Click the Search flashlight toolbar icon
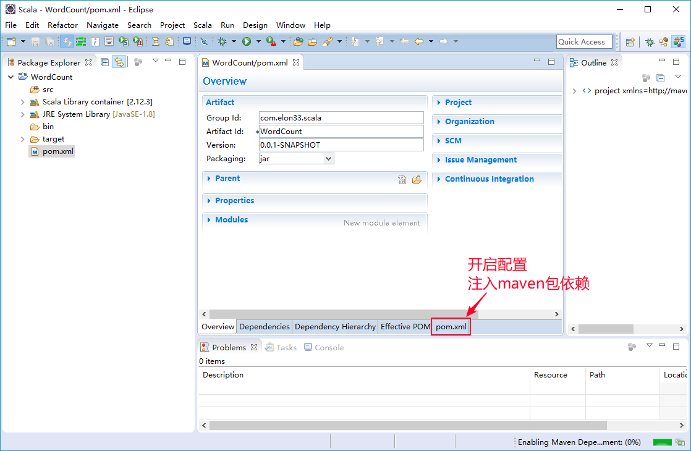This screenshot has width=691, height=451. pos(328,41)
